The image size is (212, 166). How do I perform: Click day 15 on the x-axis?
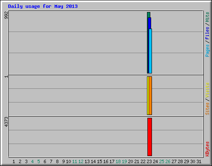click(x=99, y=161)
